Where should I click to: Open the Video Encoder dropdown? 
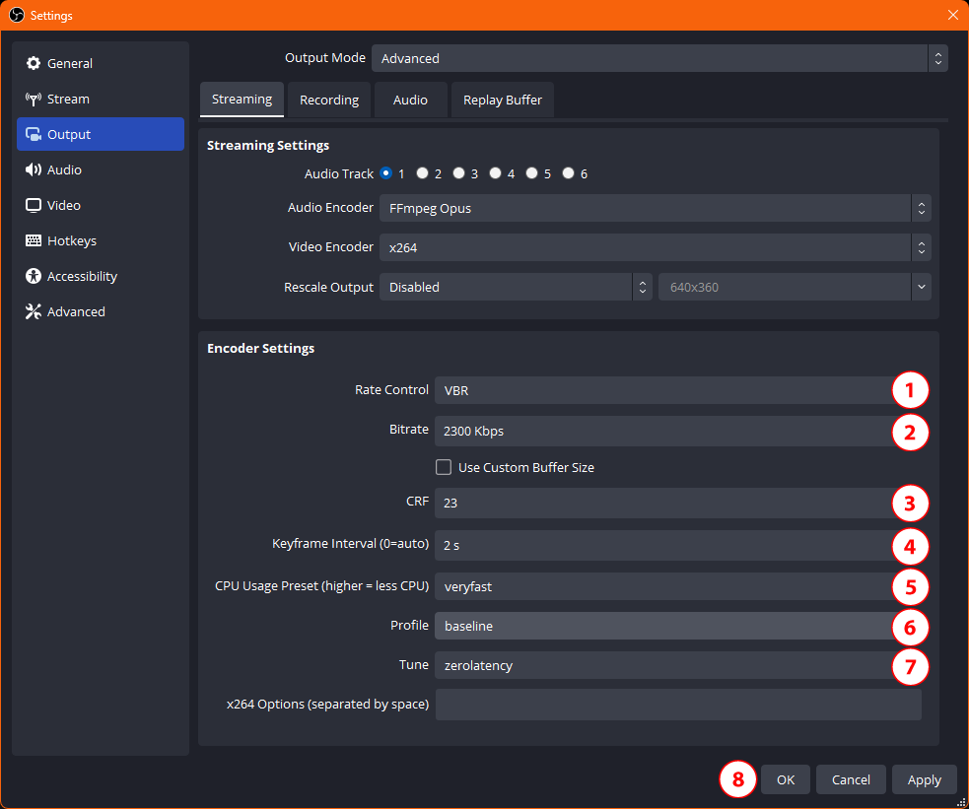(656, 247)
